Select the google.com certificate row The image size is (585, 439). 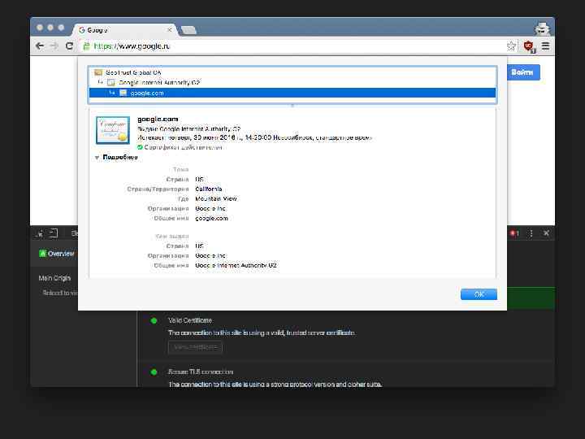pos(292,93)
